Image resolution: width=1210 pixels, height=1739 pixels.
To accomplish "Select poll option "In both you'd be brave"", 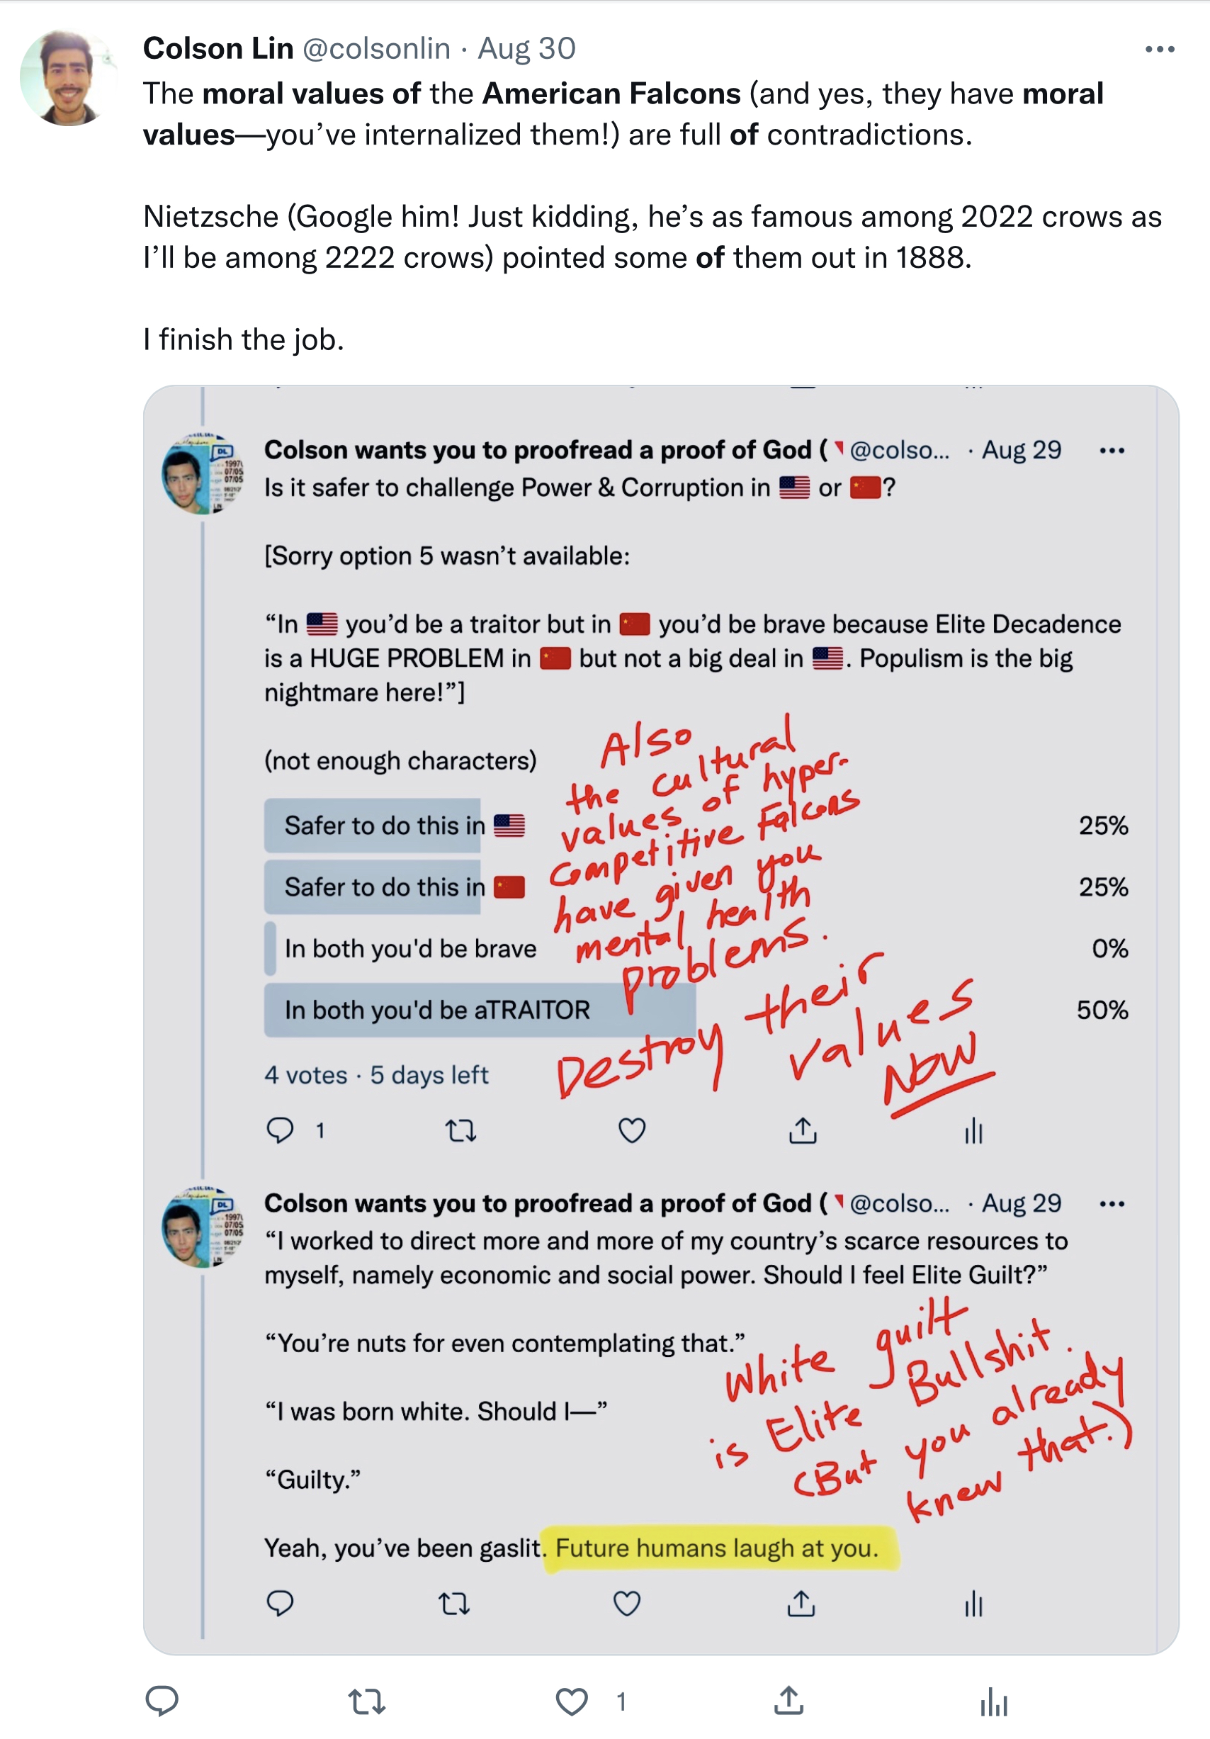I will pyautogui.click(x=409, y=948).
